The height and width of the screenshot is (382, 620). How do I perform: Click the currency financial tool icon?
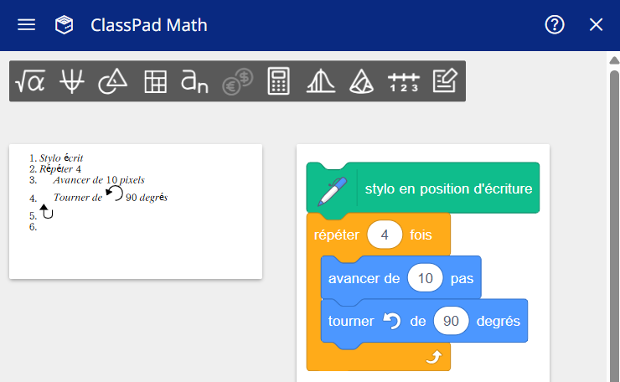click(238, 81)
